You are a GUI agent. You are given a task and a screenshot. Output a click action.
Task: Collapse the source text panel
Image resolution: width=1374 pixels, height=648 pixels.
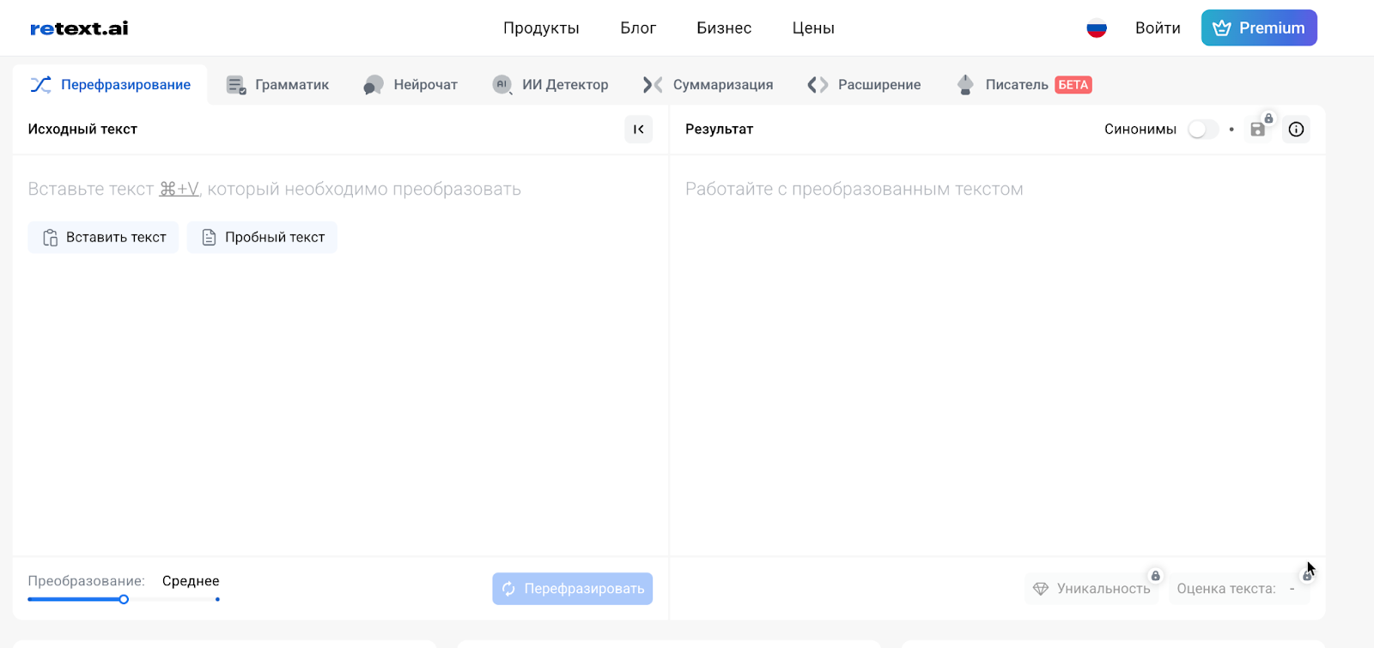tap(638, 130)
